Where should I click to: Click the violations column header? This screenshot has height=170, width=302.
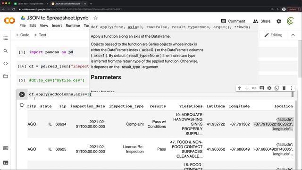191,106
